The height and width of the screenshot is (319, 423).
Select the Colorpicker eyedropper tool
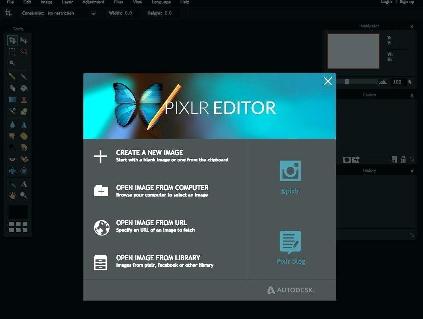[x=12, y=184]
